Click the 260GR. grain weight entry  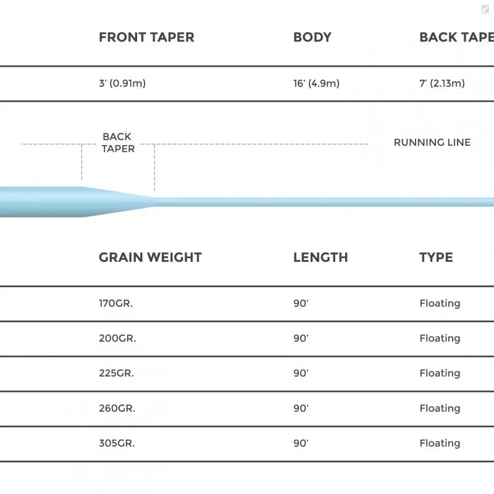(x=117, y=408)
